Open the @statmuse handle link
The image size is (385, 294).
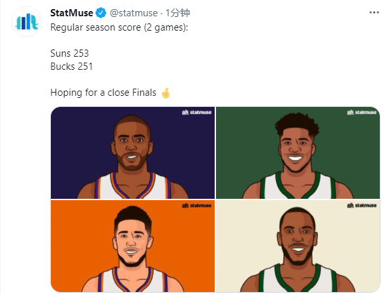pos(134,13)
